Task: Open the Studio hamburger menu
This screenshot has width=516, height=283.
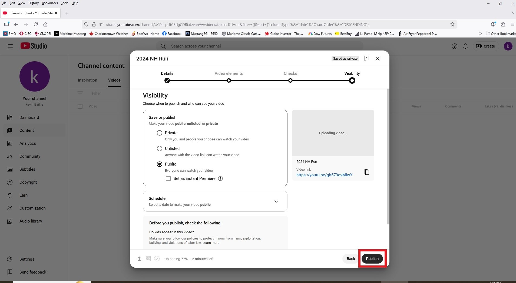Action: [10, 46]
